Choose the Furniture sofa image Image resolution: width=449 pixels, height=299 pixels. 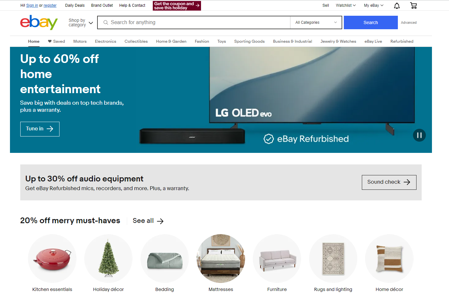click(x=277, y=258)
